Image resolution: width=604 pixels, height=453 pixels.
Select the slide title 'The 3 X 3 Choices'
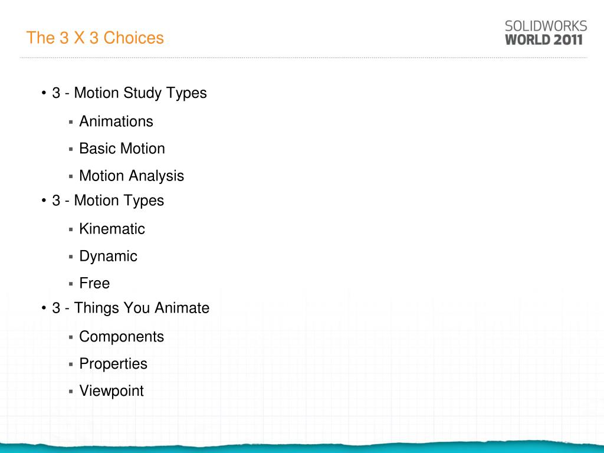95,38
